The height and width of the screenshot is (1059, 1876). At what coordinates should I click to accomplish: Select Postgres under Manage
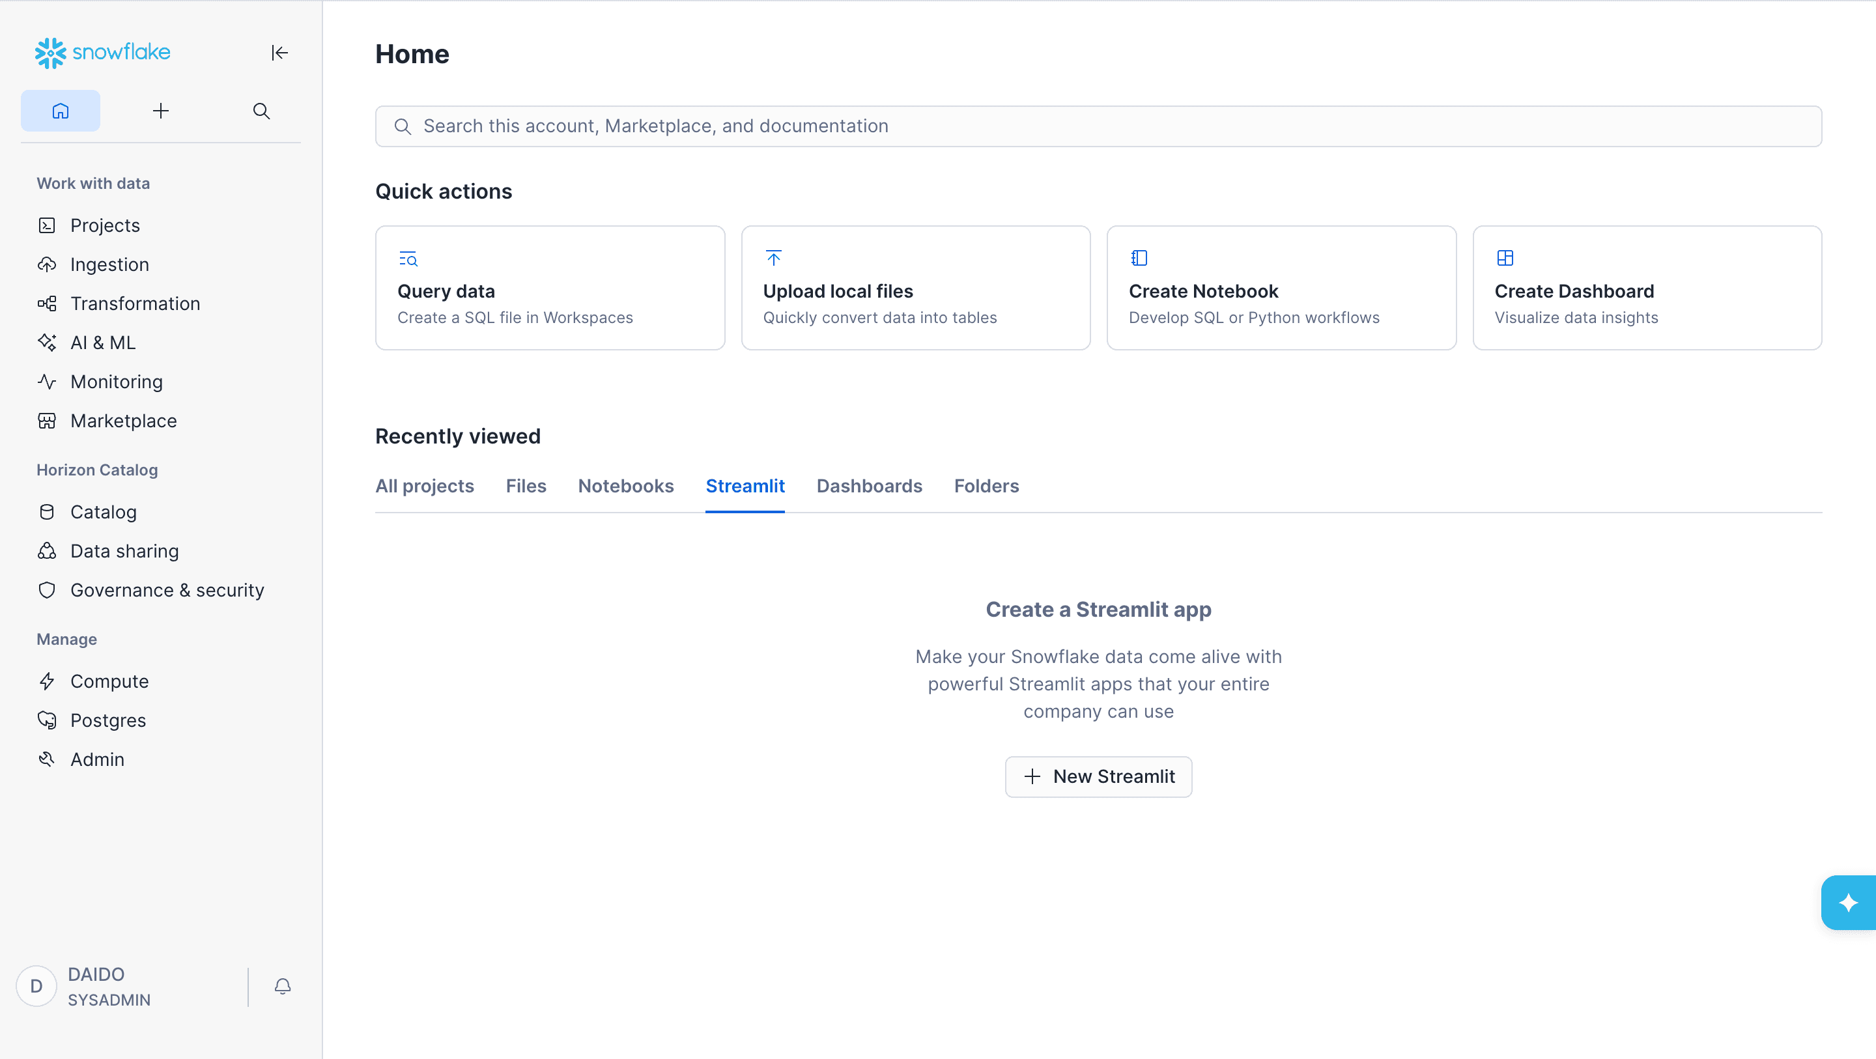107,720
